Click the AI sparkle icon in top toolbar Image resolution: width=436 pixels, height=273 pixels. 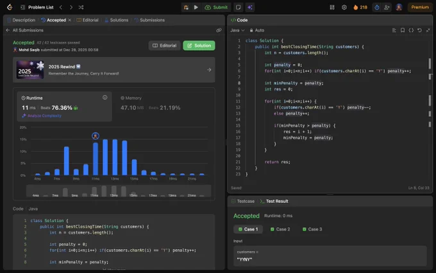coord(249,7)
